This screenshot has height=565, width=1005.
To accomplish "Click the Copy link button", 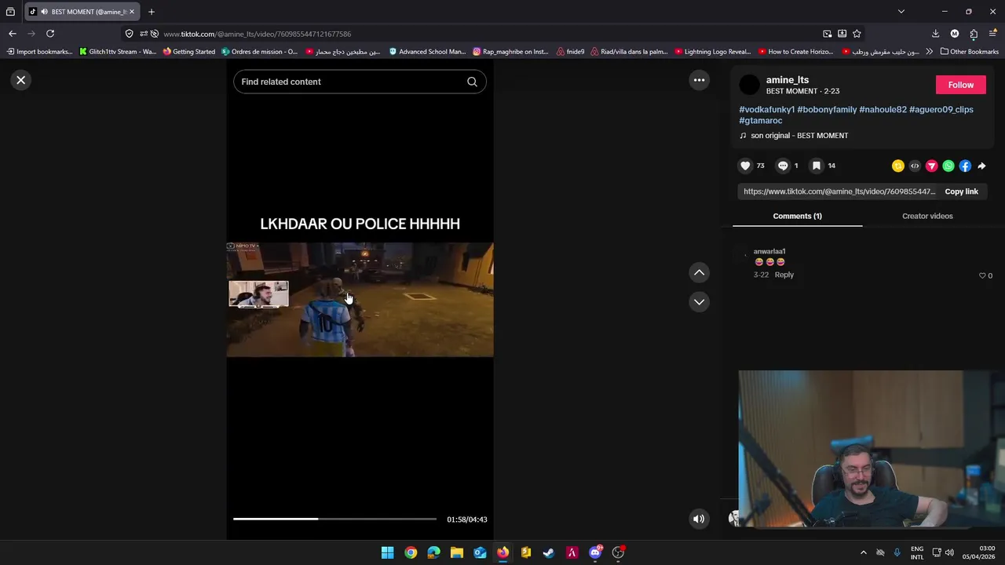I will click(961, 191).
